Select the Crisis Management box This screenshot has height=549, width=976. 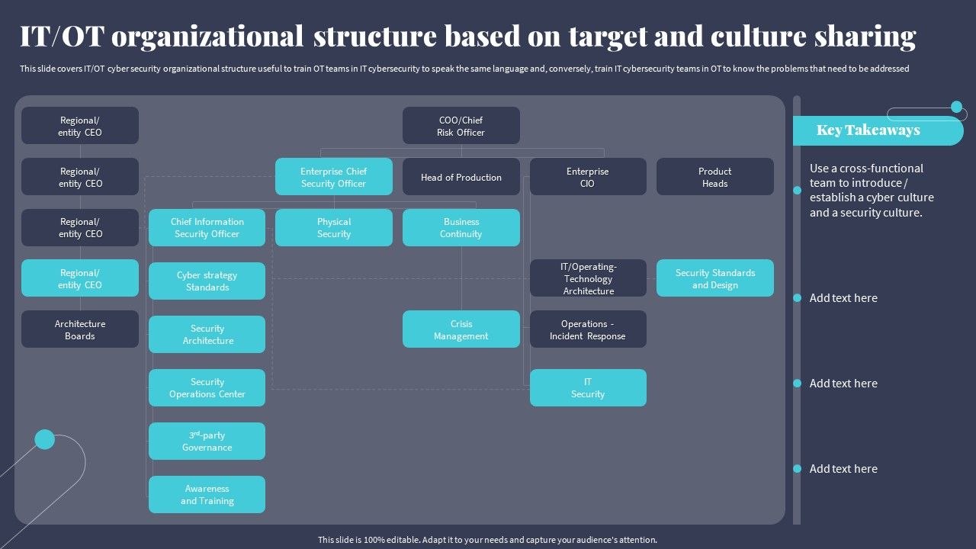point(461,329)
